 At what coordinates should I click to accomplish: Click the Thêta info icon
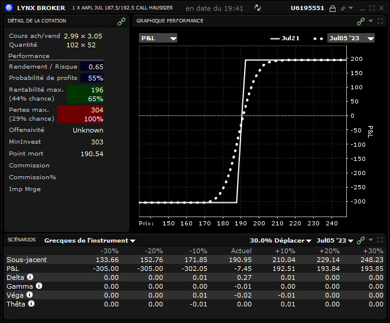[31, 303]
